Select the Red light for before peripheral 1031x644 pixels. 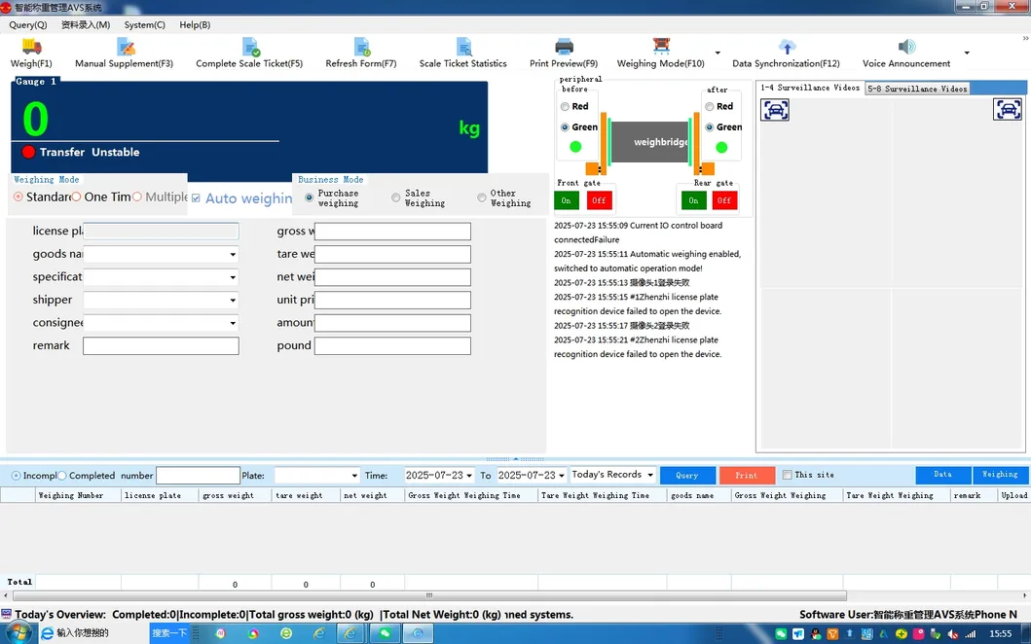click(567, 106)
